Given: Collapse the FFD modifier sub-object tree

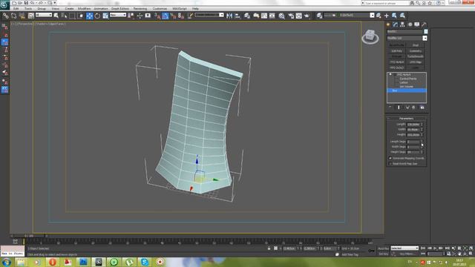Looking at the screenshot, I should pos(394,74).
